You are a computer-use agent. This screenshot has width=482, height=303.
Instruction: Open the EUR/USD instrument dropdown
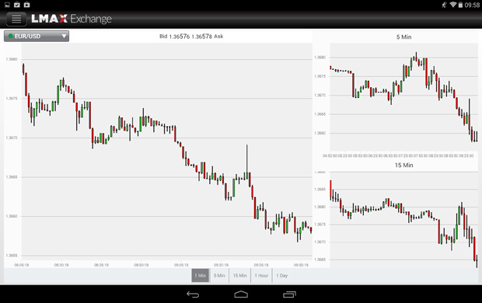(37, 37)
